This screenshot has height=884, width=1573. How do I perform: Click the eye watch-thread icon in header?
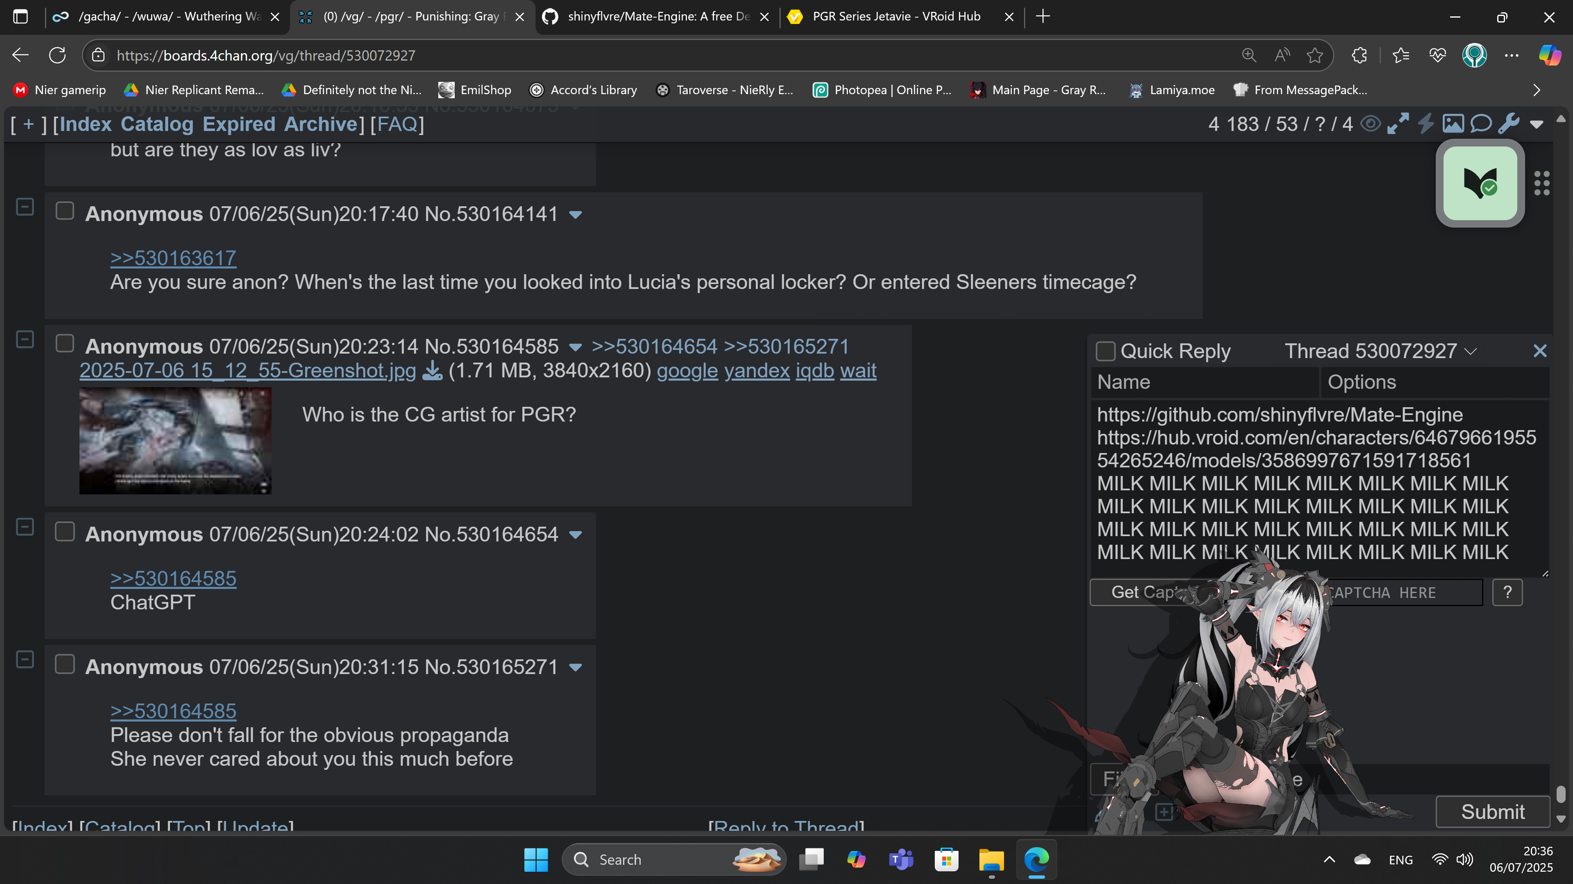1371,124
